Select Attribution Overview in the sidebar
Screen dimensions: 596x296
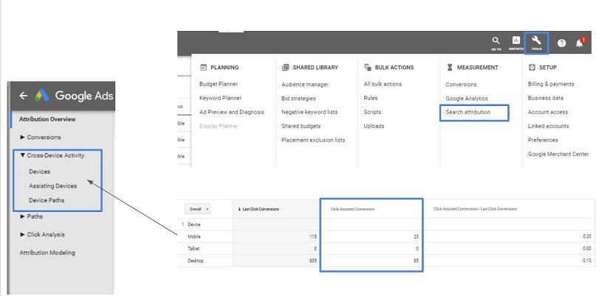(x=47, y=119)
